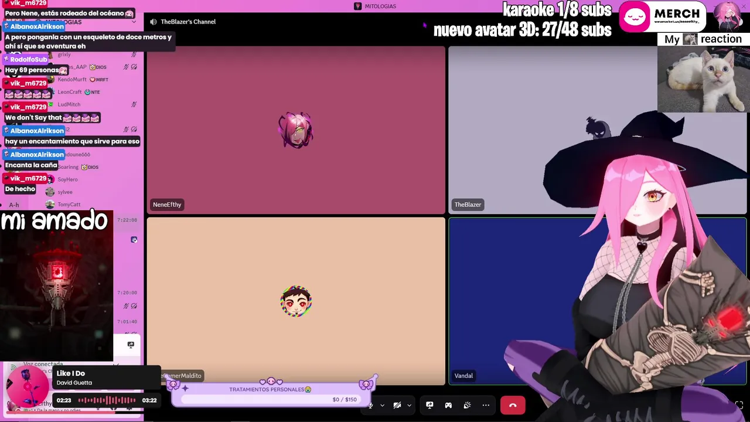Click the 'mi amado' video overlay

(56, 285)
